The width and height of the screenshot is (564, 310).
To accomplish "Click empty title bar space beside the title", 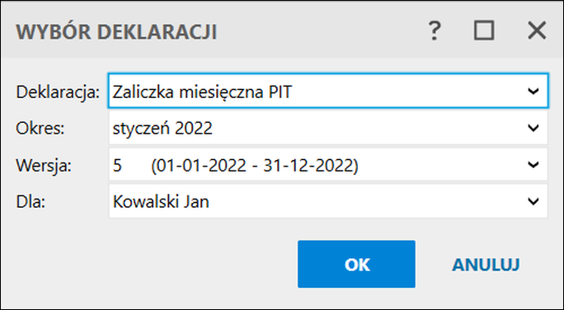I will (x=320, y=31).
